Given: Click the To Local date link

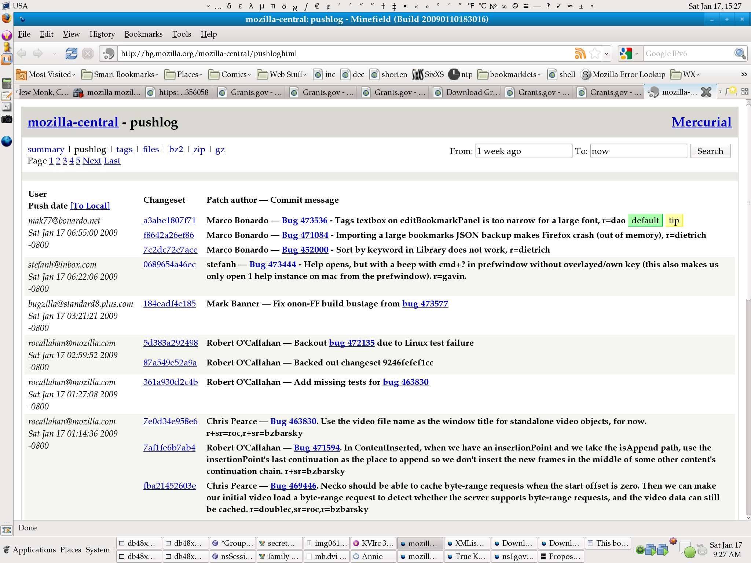Looking at the screenshot, I should (x=90, y=206).
